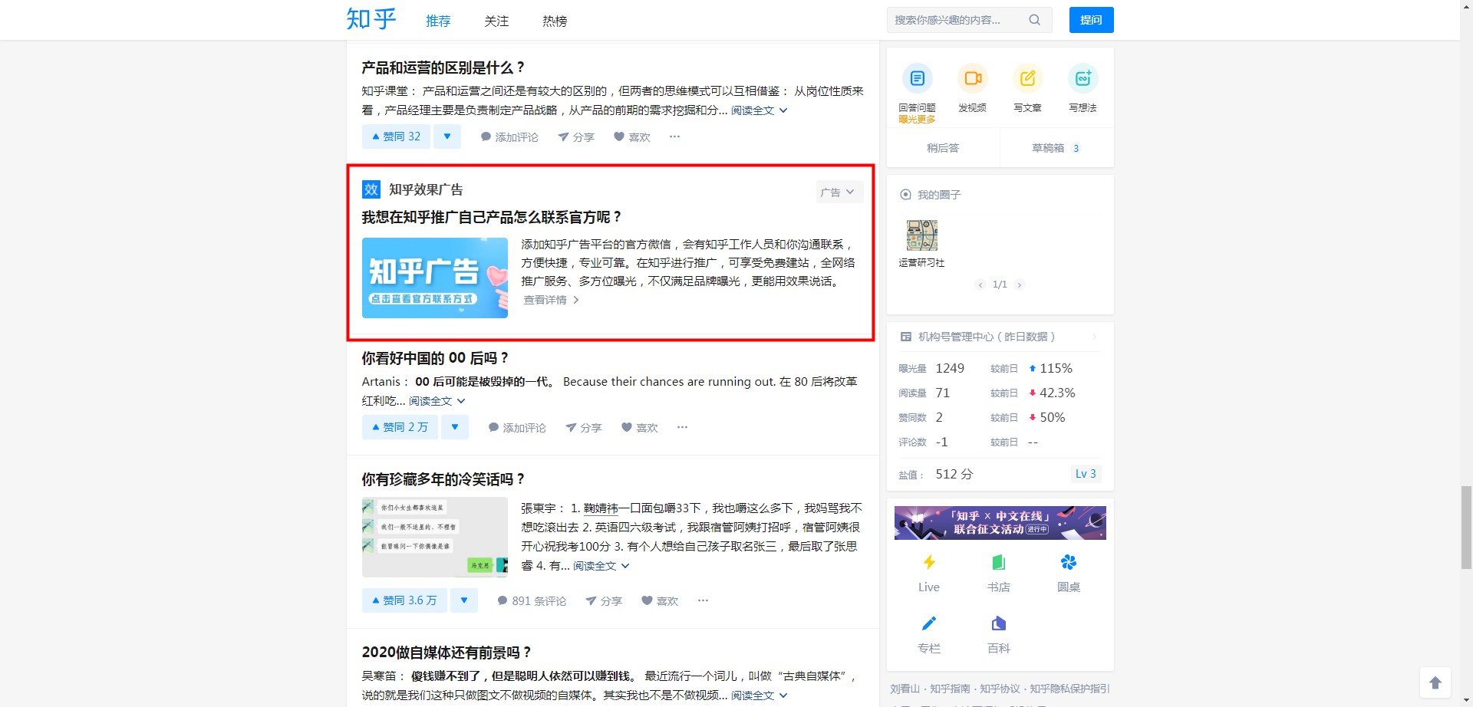
Task: Upvote the answer with 赞同 3.6 万
Action: pos(404,600)
